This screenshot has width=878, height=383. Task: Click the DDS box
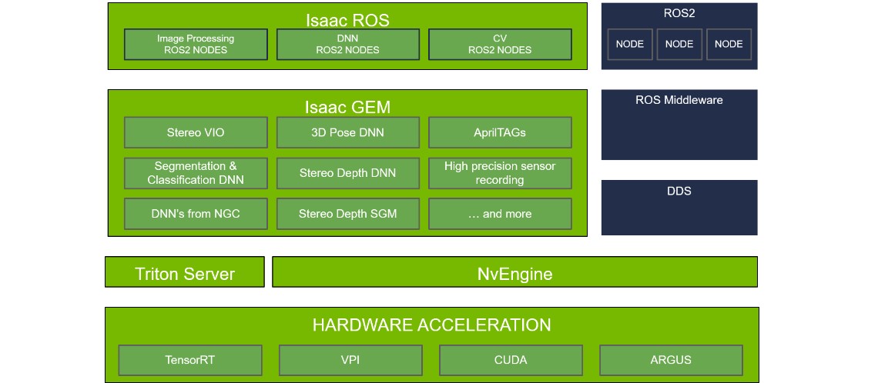pyautogui.click(x=679, y=208)
